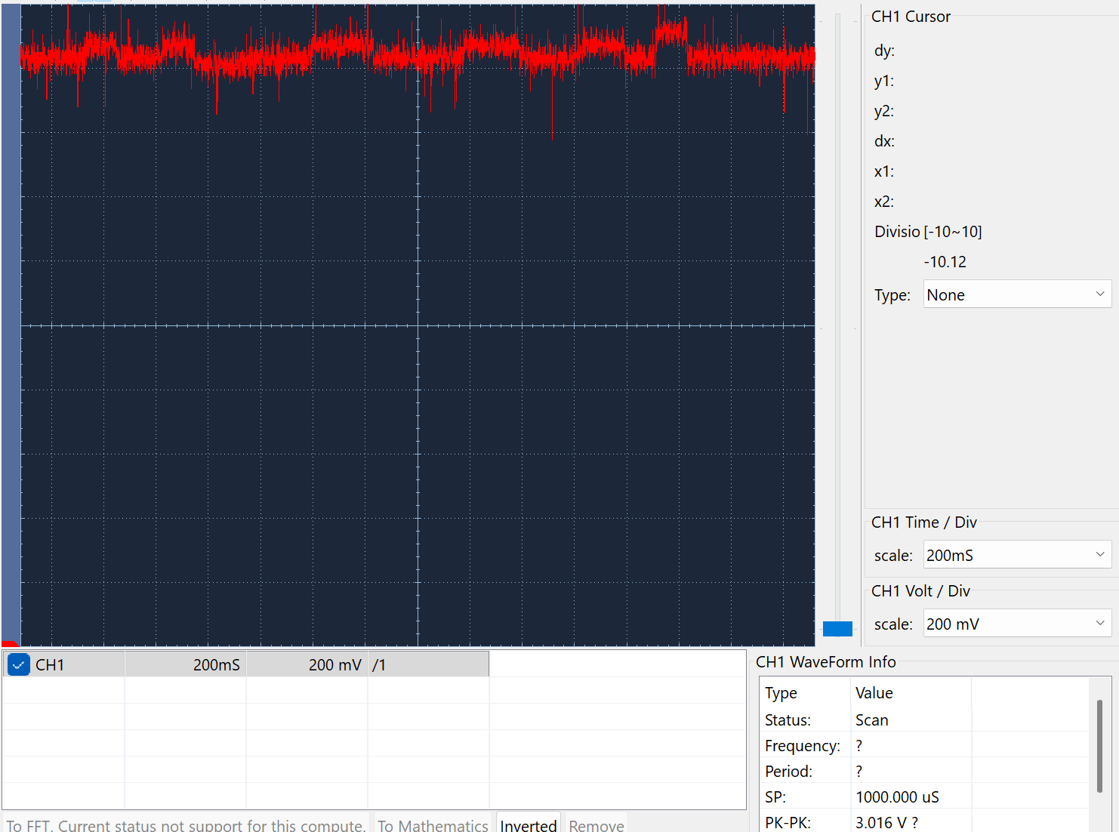Click the Waveform Info panel scrollbar
The image size is (1119, 832).
pyautogui.click(x=1099, y=746)
